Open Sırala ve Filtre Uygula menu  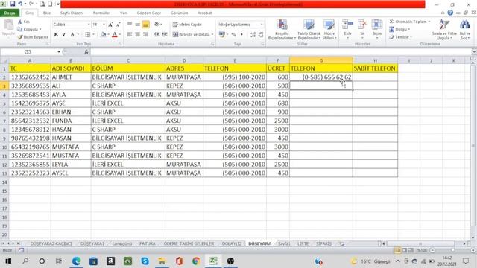tap(444, 30)
